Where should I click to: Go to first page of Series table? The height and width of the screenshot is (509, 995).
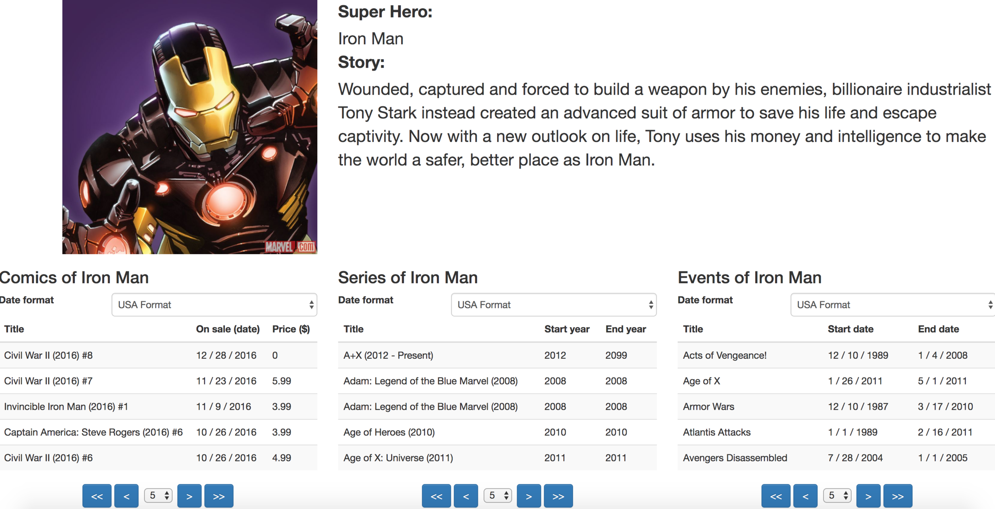[x=436, y=496]
